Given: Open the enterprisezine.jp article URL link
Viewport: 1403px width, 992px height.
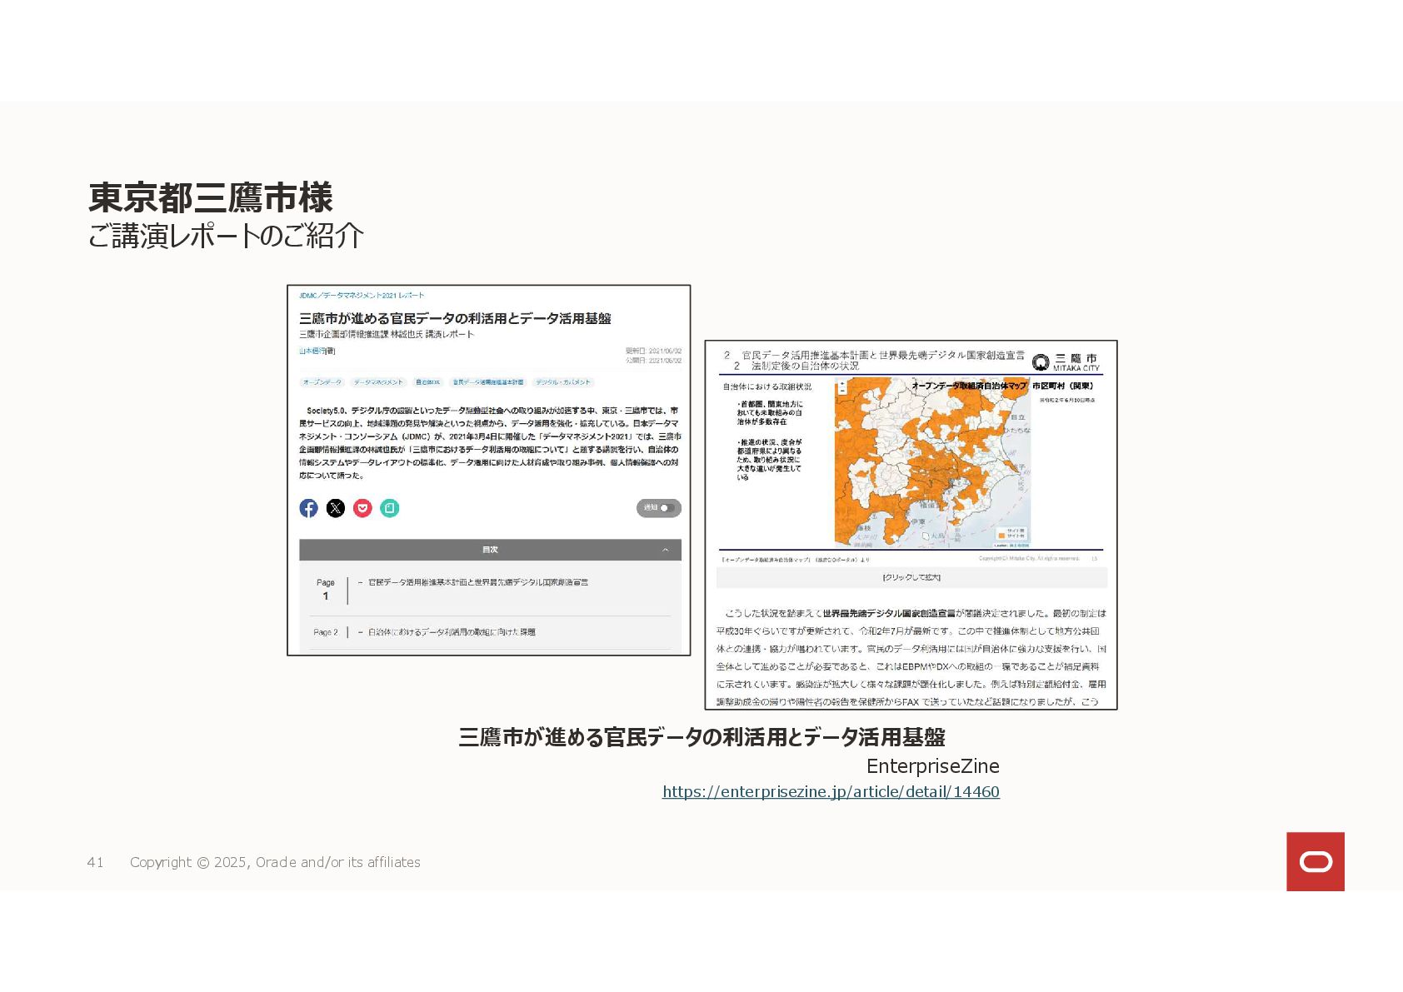Looking at the screenshot, I should pyautogui.click(x=831, y=791).
